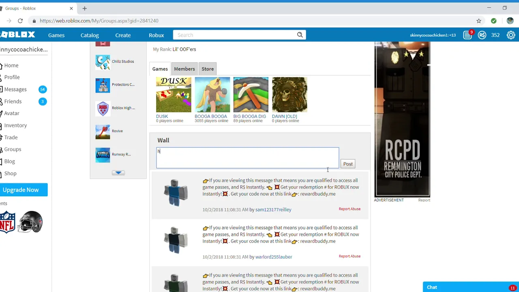
Task: Open Avatar in the sidebar
Action: pyautogui.click(x=12, y=113)
